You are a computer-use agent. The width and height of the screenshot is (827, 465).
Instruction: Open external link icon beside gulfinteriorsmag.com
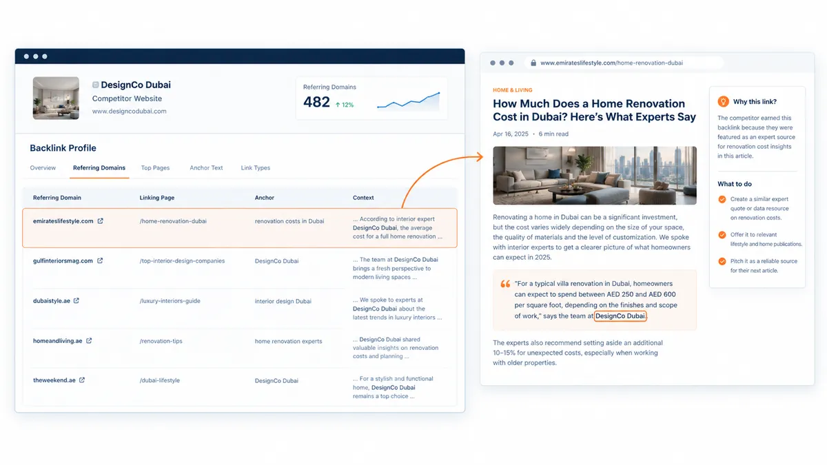click(x=100, y=261)
